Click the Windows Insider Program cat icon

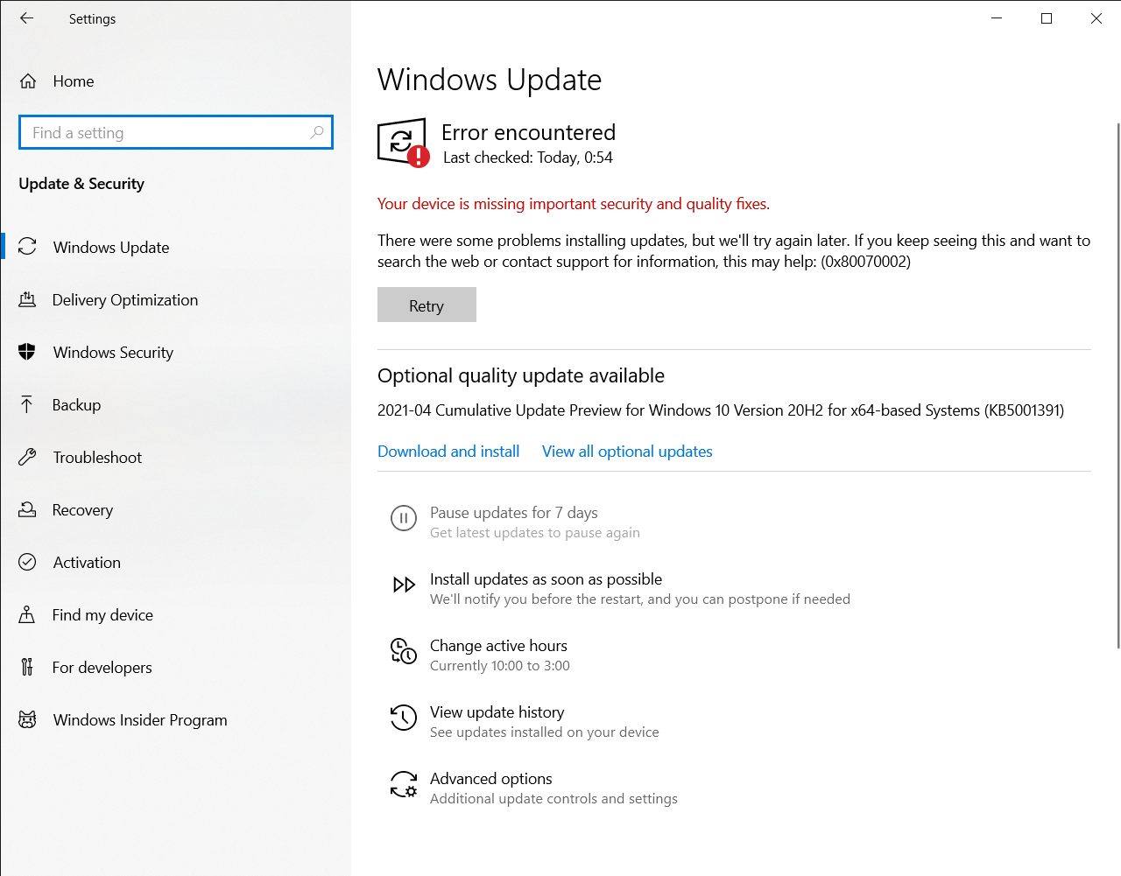27,719
